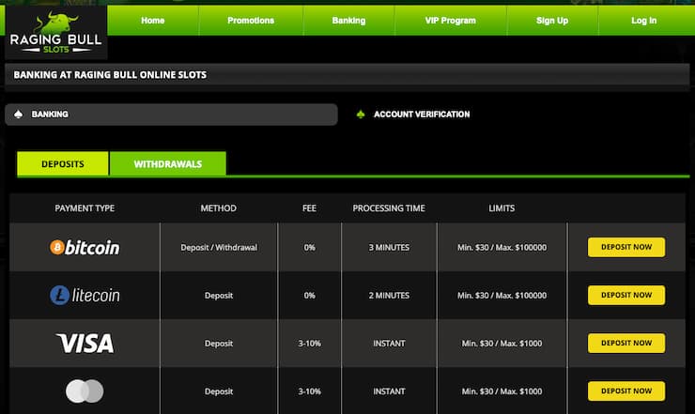This screenshot has width=695, height=414.
Task: Click 'INSTANT' processing time in Visa row
Action: click(x=389, y=344)
